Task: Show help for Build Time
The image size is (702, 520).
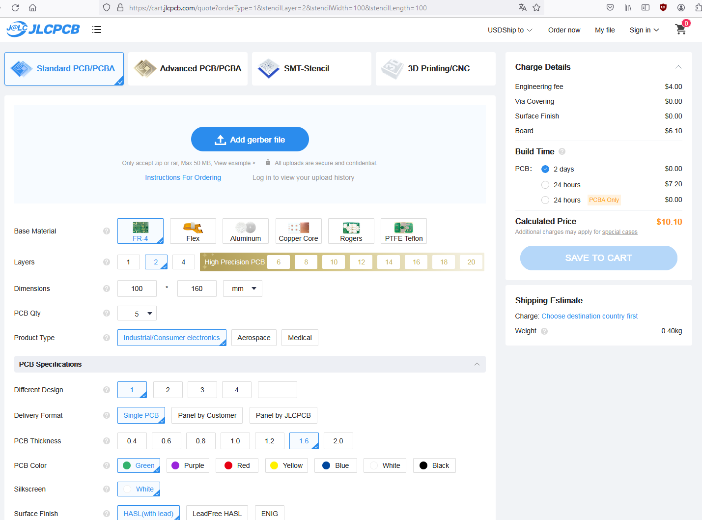Action: tap(562, 151)
